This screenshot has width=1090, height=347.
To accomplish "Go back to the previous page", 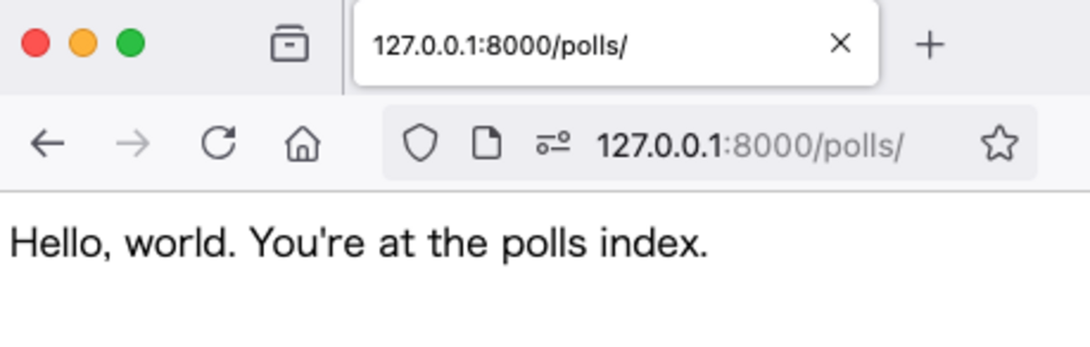I will pos(47,144).
